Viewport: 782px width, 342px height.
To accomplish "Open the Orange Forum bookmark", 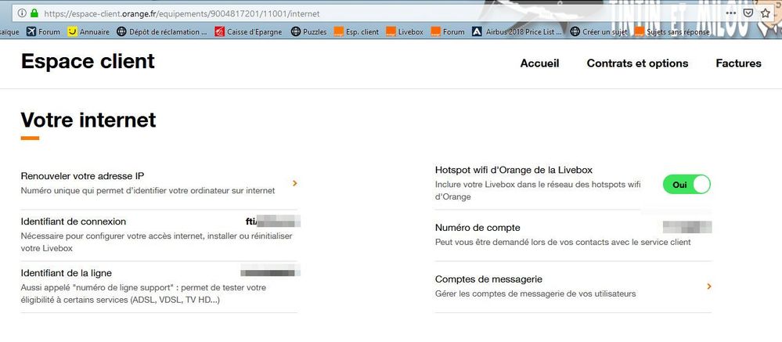I will pos(447,32).
